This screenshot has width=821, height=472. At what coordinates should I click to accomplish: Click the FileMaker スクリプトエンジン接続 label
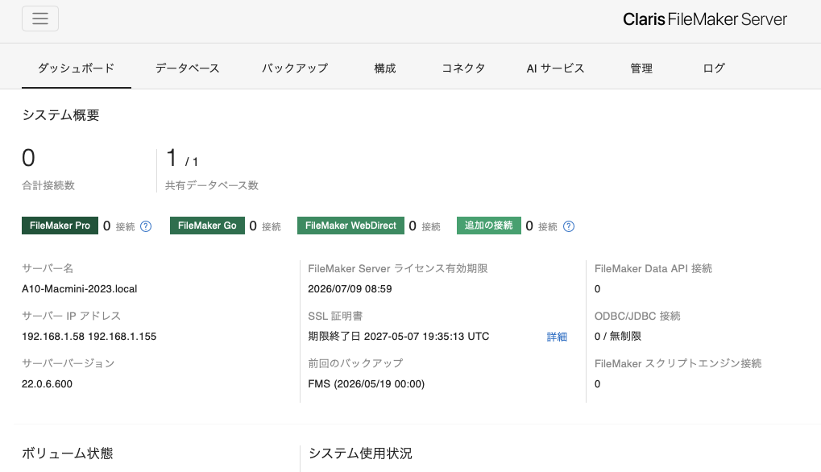[x=678, y=363]
